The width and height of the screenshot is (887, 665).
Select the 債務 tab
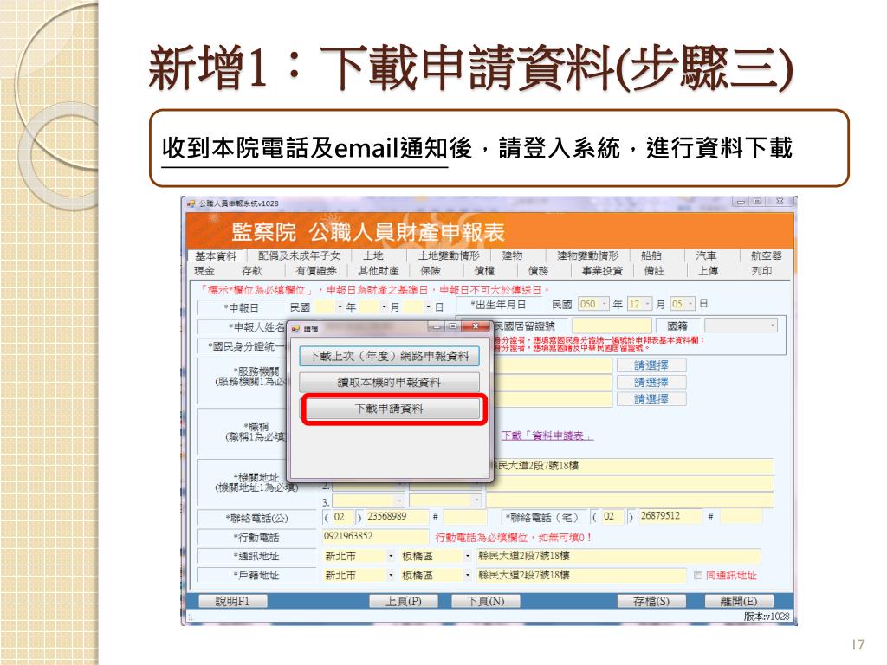[538, 271]
